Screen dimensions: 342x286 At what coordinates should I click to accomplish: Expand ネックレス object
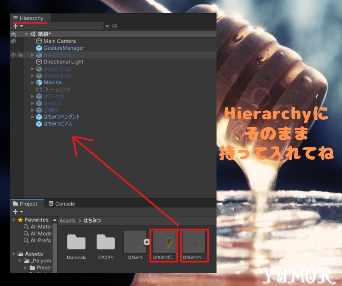pos(32,103)
